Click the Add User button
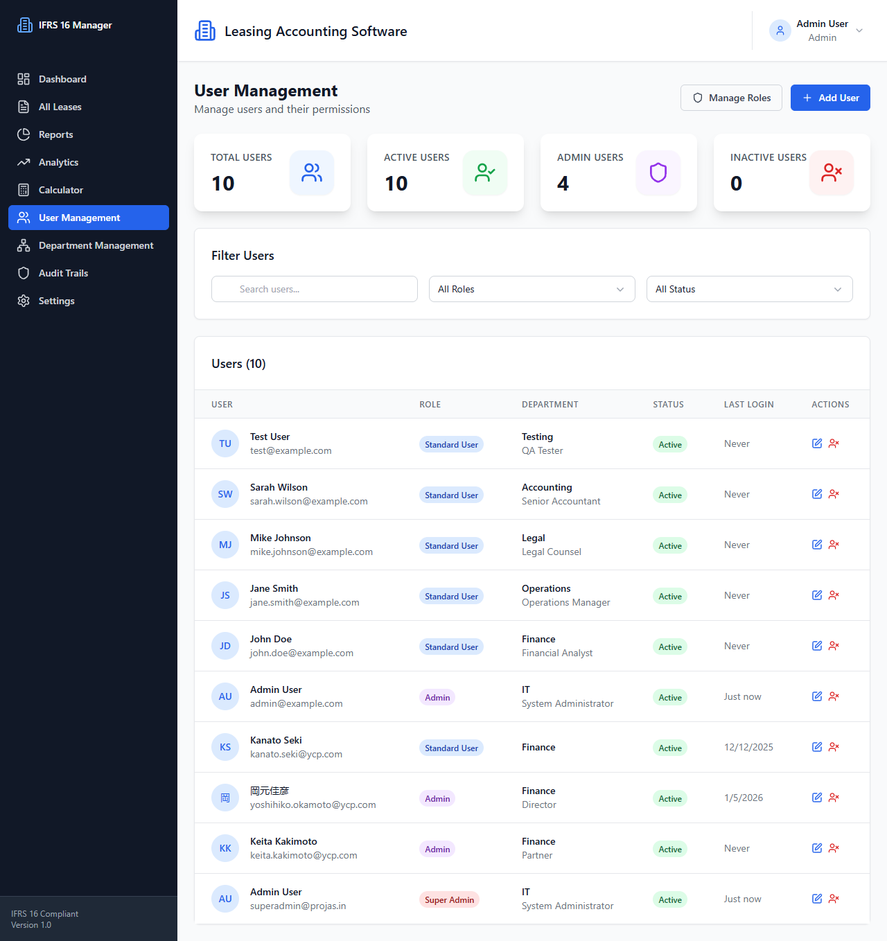 pos(830,98)
